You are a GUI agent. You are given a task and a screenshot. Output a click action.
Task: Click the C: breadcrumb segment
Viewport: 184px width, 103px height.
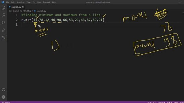coord(10,11)
